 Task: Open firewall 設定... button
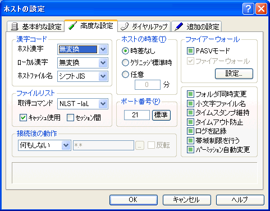(234, 74)
